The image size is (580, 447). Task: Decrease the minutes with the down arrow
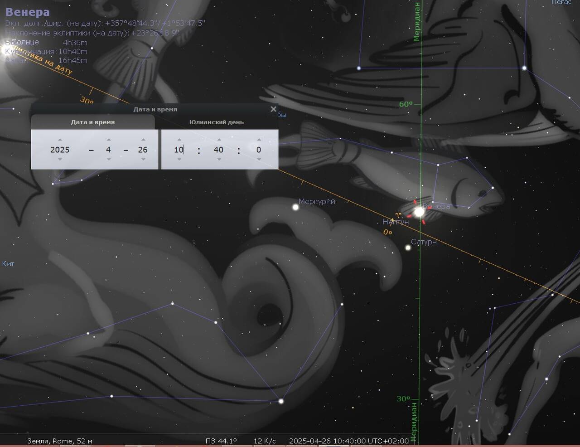(219, 160)
